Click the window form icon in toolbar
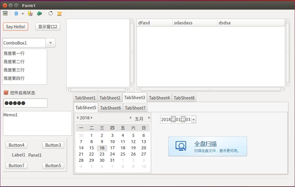295x187 pixels. (x=5, y=13)
